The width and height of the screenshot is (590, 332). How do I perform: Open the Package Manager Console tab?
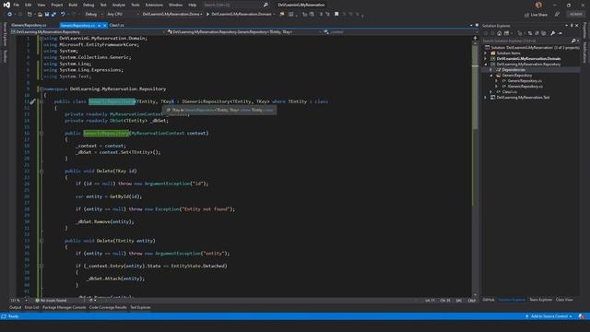click(x=64, y=307)
